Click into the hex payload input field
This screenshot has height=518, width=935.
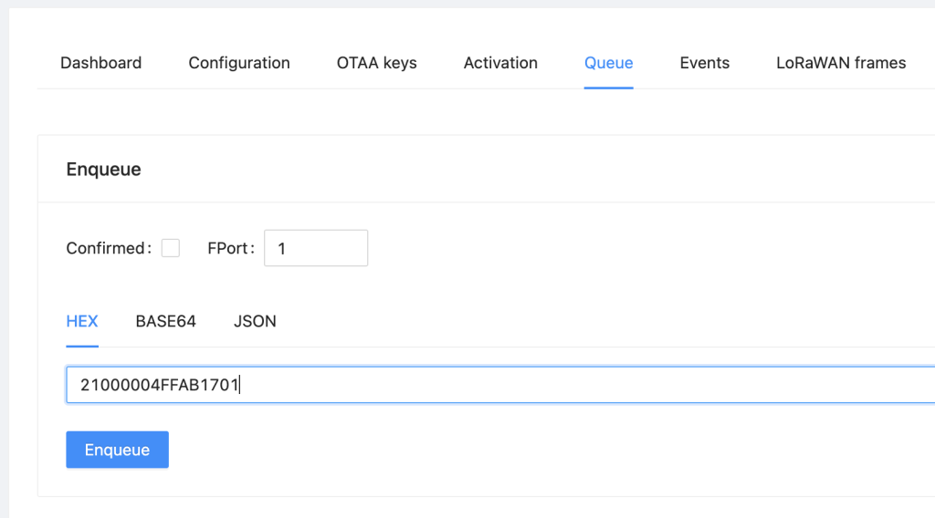tap(501, 385)
